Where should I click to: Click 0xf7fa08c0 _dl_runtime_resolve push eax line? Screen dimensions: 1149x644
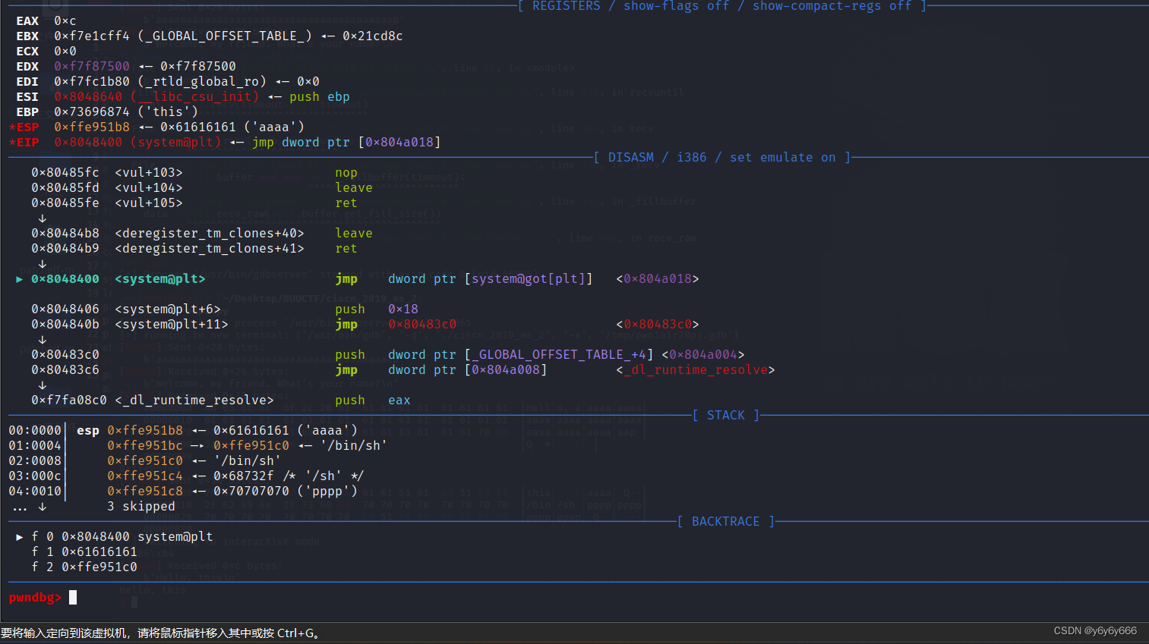[221, 401]
